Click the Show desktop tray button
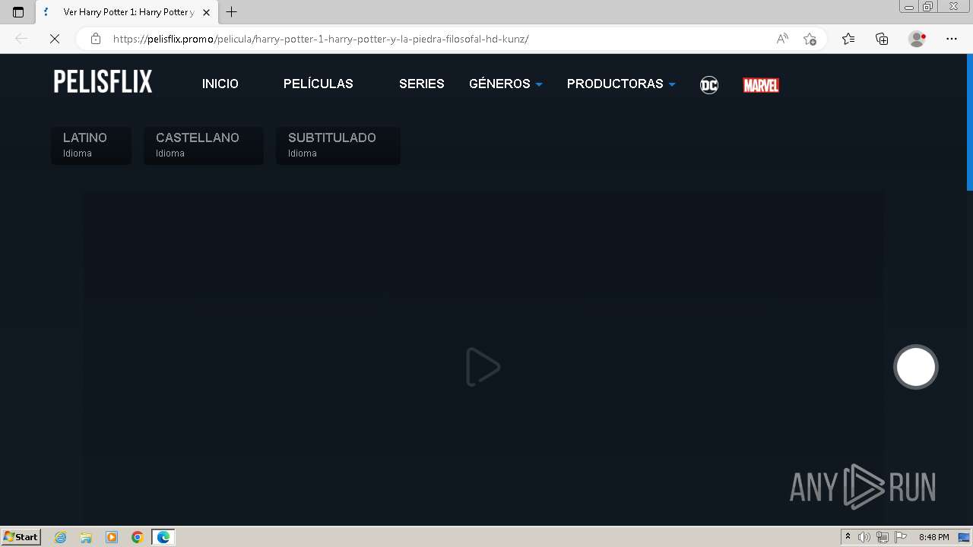This screenshot has height=547, width=973. pos(964,537)
